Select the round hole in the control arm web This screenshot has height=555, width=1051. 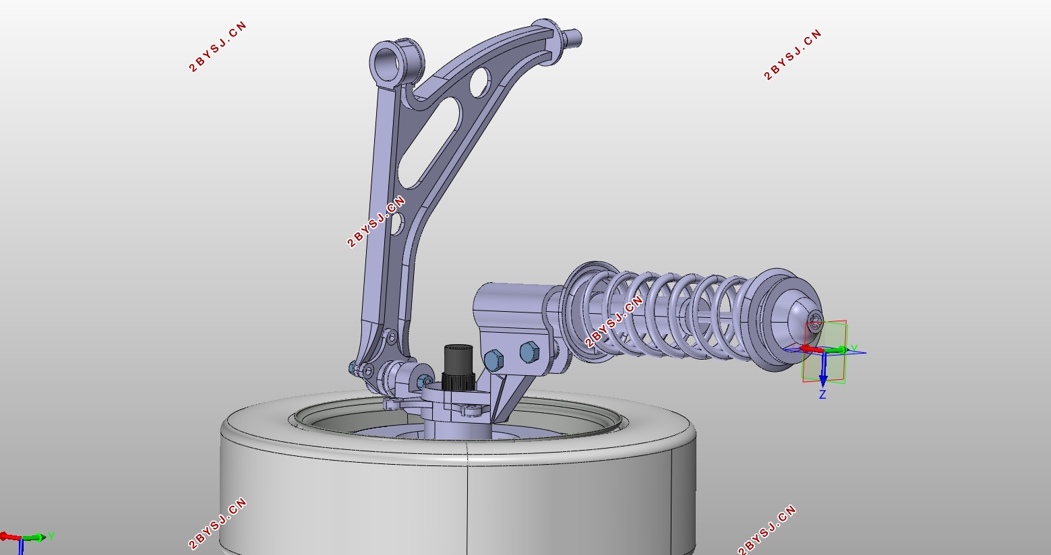(x=480, y=82)
